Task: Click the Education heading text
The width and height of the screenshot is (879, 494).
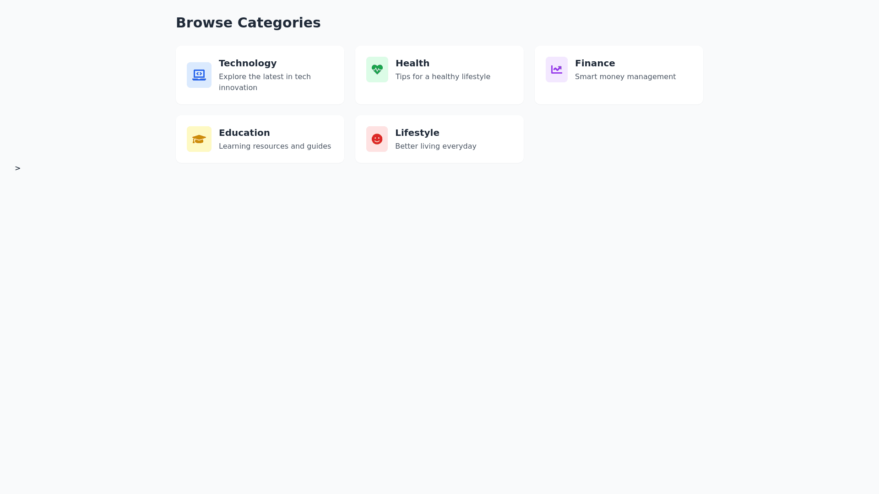Action: coord(244,133)
